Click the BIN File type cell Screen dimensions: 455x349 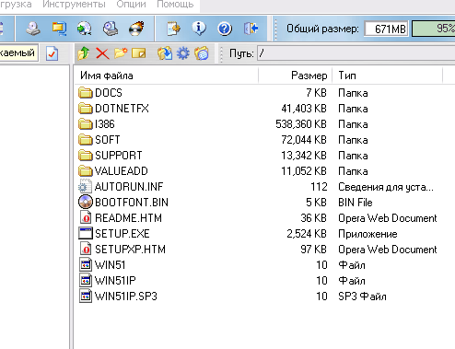coord(356,203)
